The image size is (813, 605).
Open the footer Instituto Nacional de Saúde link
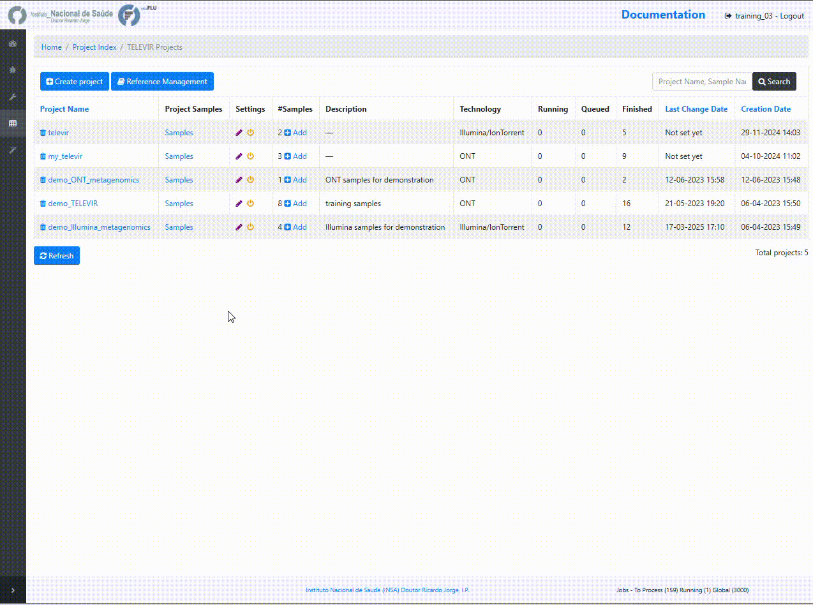point(387,590)
